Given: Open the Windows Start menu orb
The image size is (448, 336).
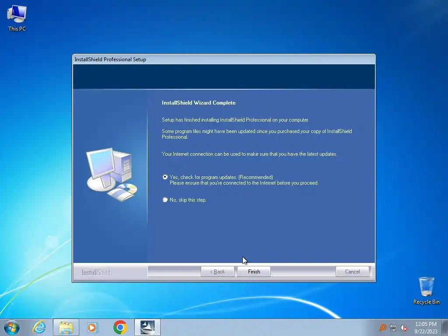Looking at the screenshot, I should pyautogui.click(x=12, y=327).
